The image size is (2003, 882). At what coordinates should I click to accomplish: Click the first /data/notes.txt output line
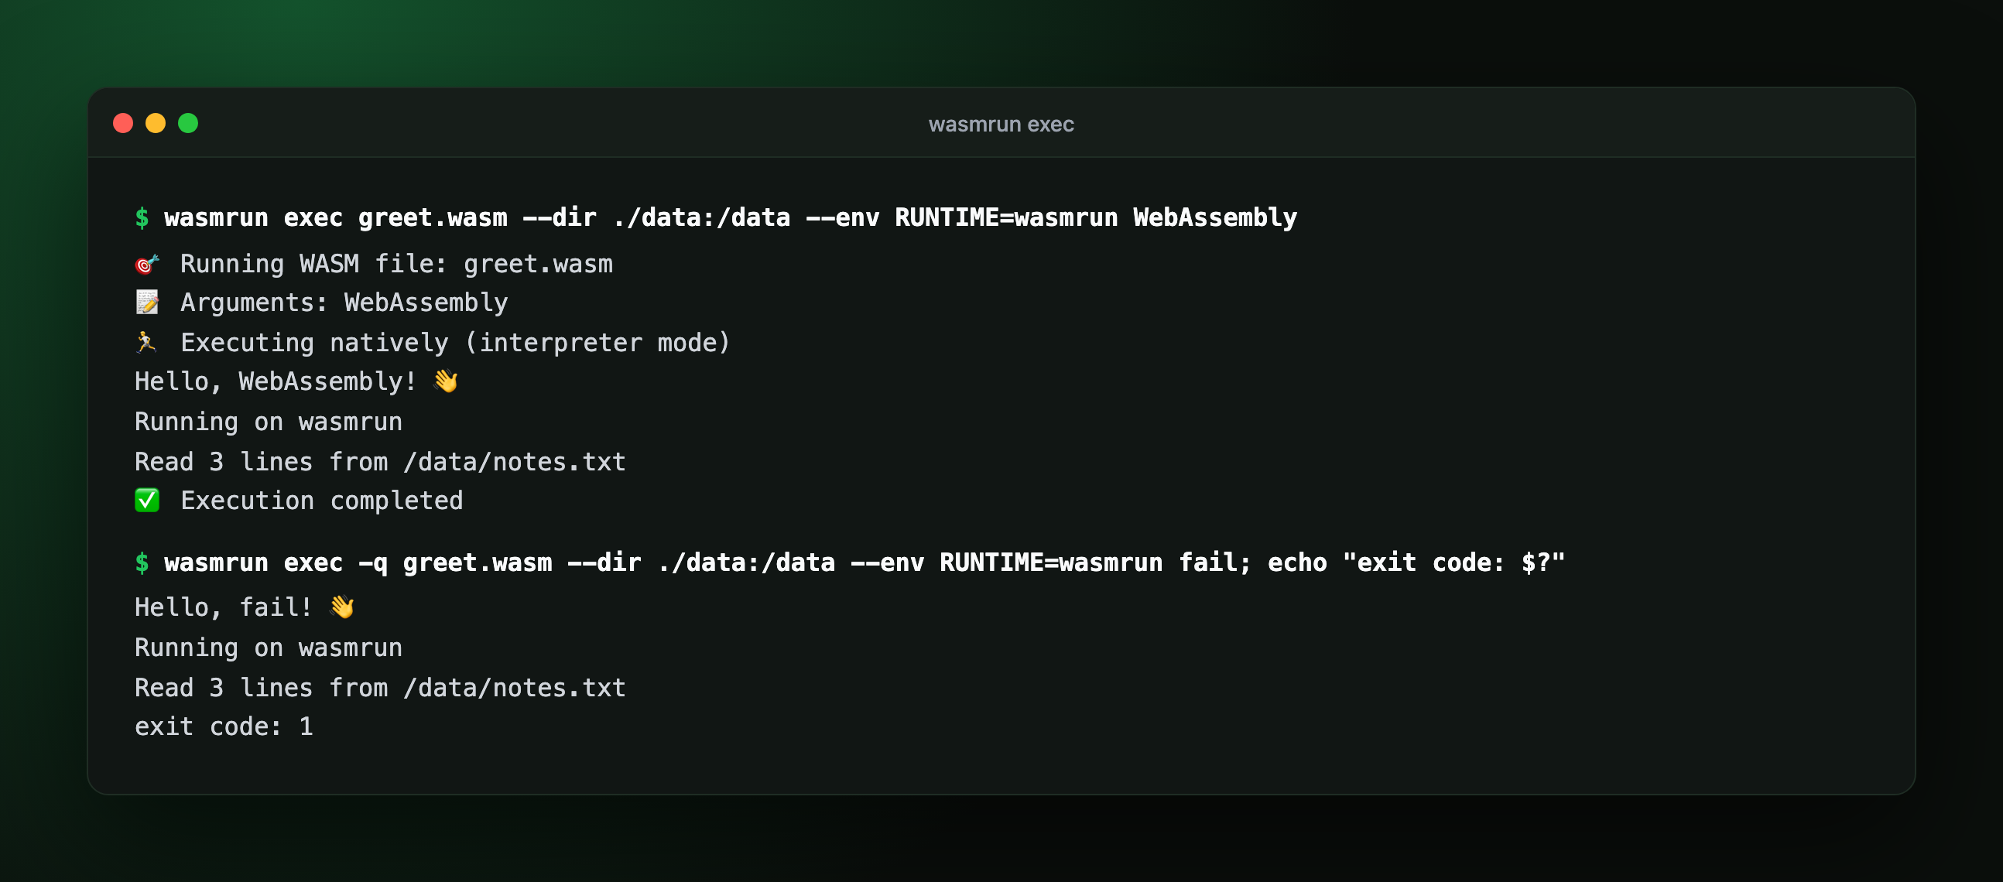pyautogui.click(x=380, y=462)
